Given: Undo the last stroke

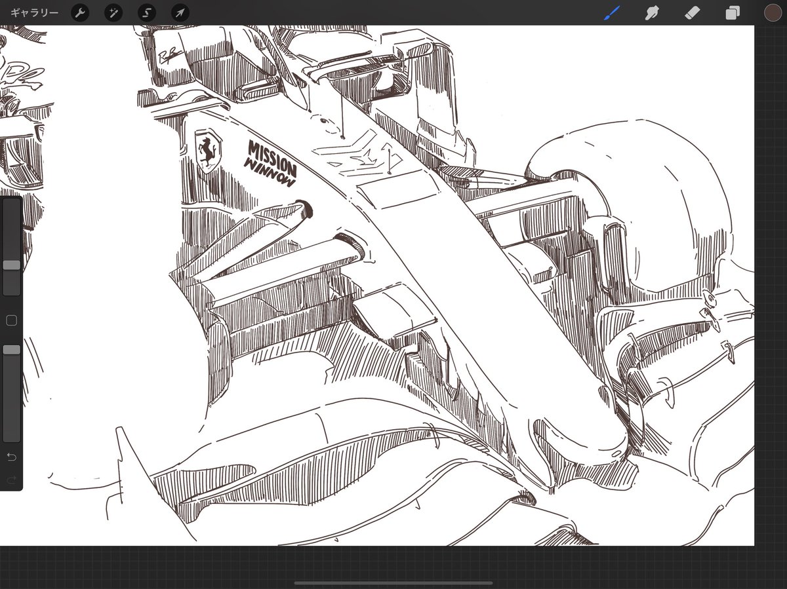Looking at the screenshot, I should pos(11,457).
